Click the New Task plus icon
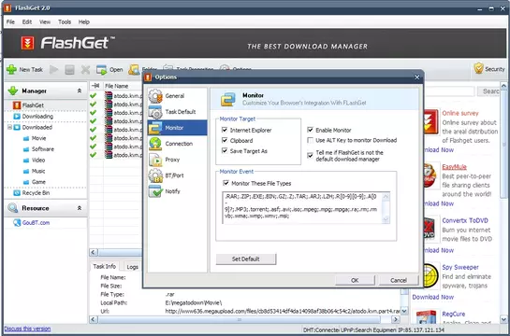The width and height of the screenshot is (510, 336). click(x=11, y=69)
